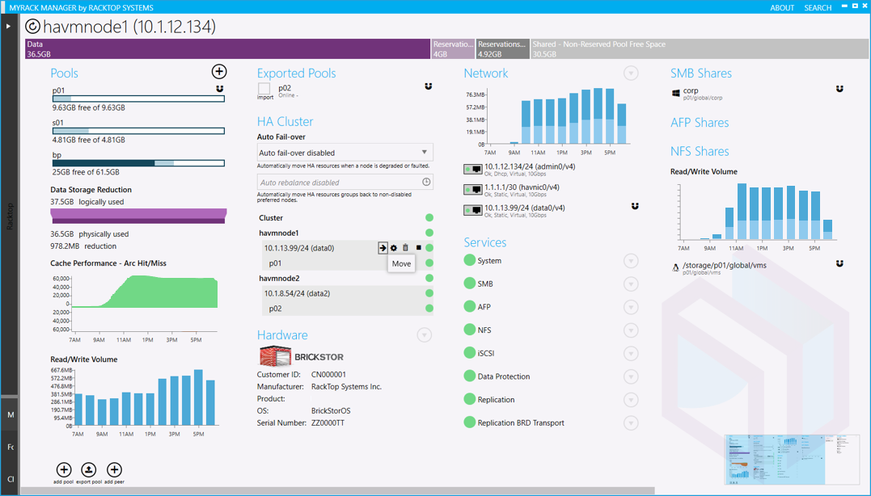This screenshot has width=871, height=496.
Task: Click havmnode1 green status indicator
Action: tap(429, 233)
